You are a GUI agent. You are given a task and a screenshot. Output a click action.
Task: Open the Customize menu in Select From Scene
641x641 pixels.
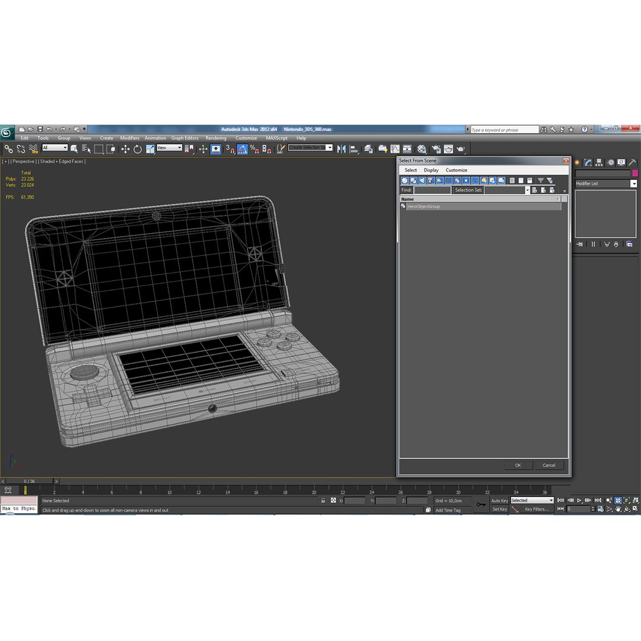point(456,170)
